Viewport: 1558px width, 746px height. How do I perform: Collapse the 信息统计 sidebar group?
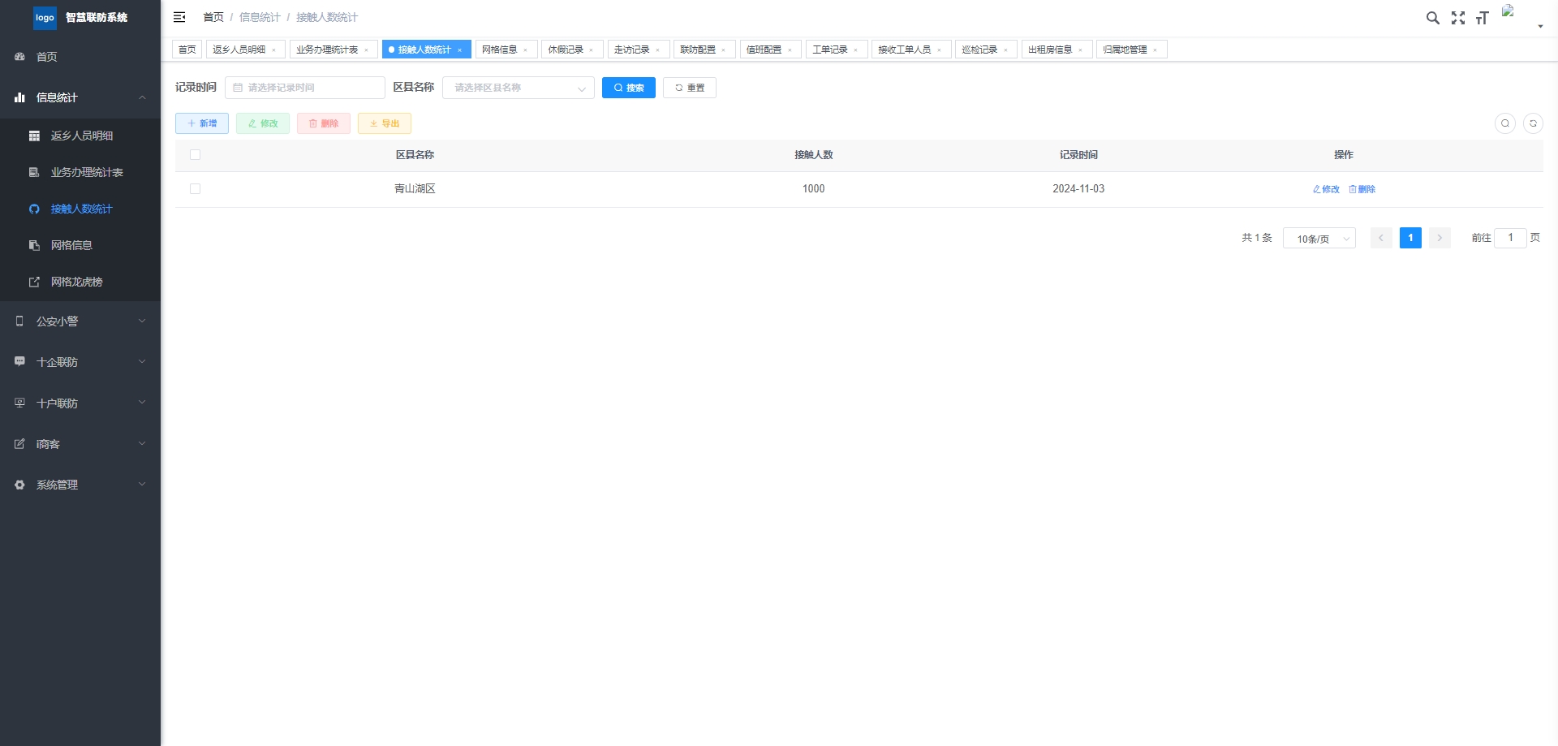point(80,97)
